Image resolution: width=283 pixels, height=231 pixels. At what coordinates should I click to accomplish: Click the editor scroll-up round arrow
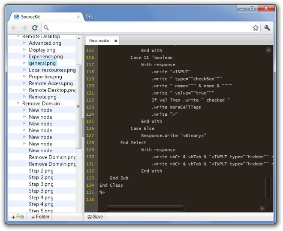tap(268, 50)
